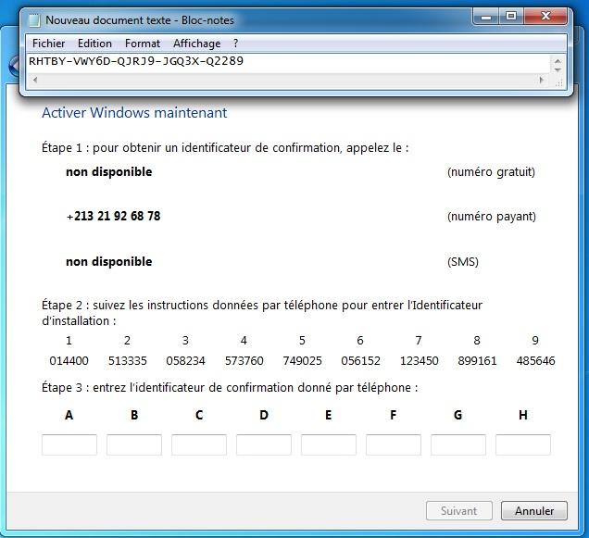
Task: Click installation ID group 899161
Action: 477,361
